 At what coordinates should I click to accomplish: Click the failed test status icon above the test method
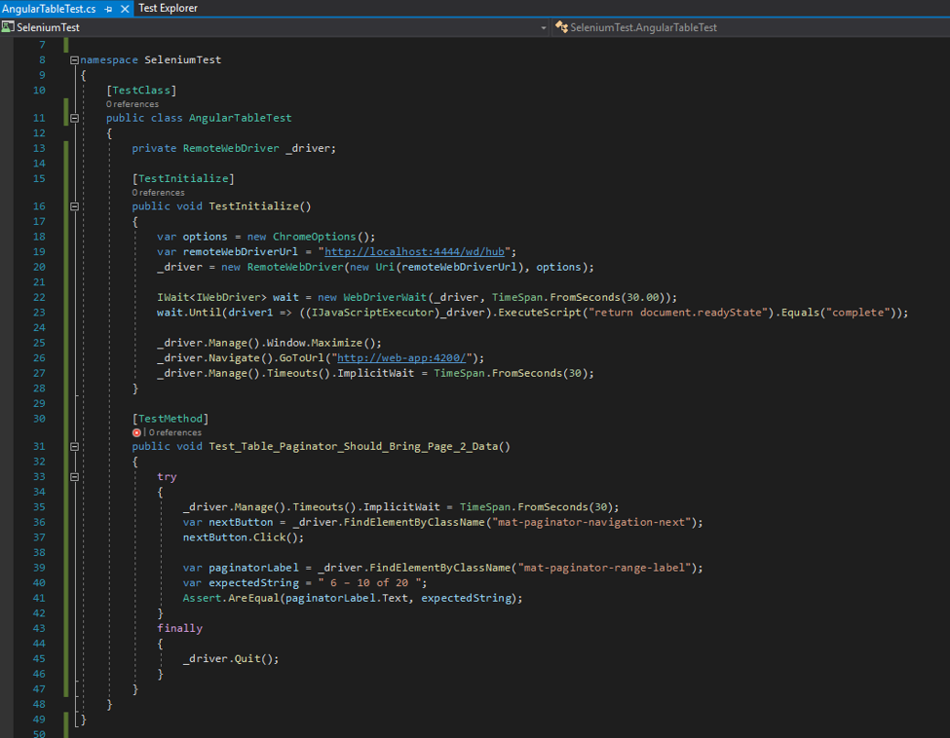tap(137, 432)
